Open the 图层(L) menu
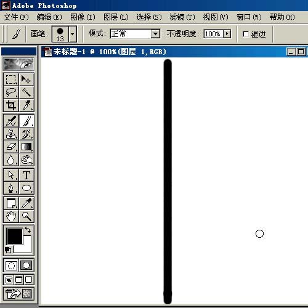This screenshot has width=308, height=308. tap(116, 17)
